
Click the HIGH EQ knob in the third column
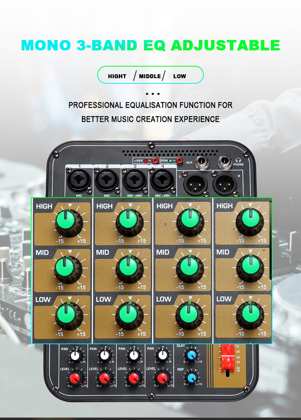[190, 222]
